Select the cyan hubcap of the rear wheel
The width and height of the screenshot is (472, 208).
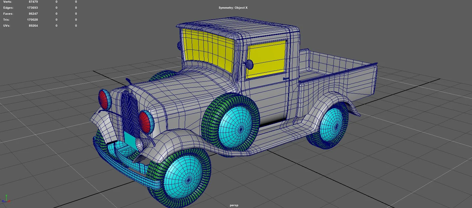coord(332,125)
